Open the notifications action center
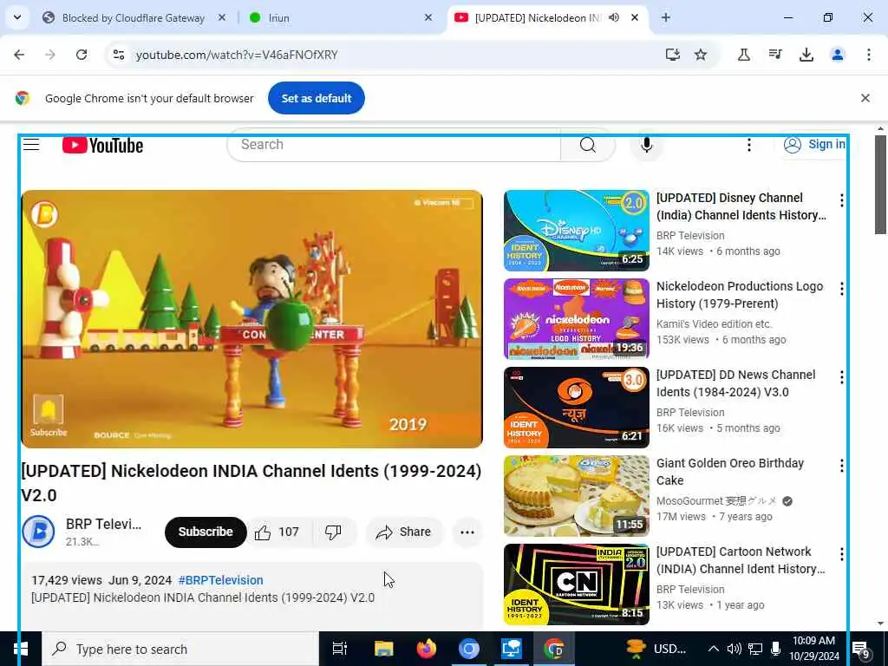 click(861, 650)
